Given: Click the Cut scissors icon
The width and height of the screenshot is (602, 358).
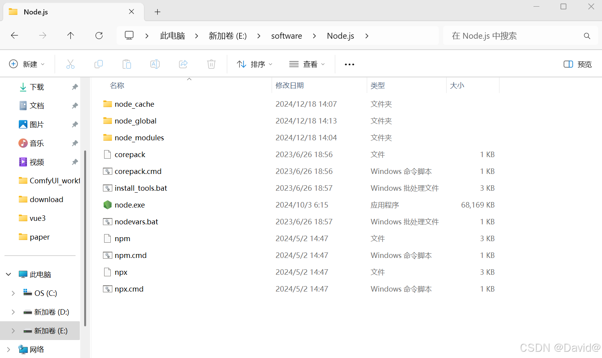Looking at the screenshot, I should pyautogui.click(x=70, y=64).
